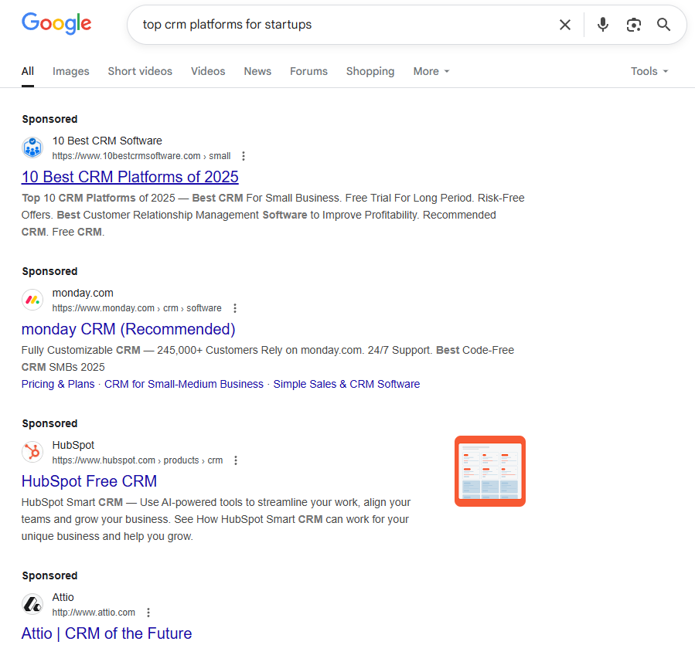Image resolution: width=695 pixels, height=645 pixels.
Task: Click the Attio favicon
Action: pos(32,604)
